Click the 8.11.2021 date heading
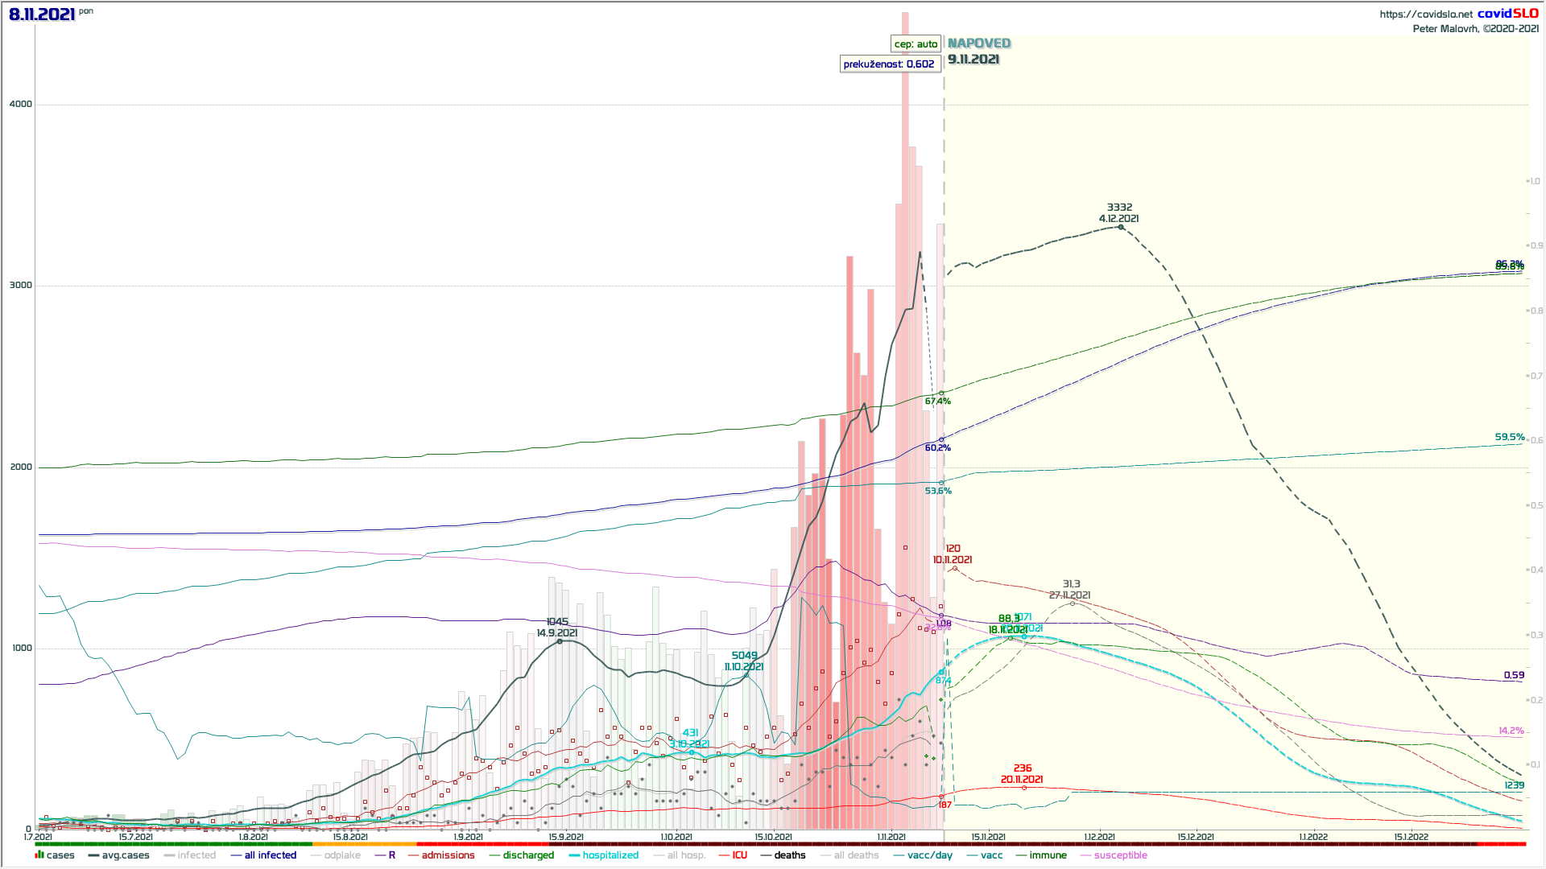This screenshot has height=869, width=1546. point(43,14)
